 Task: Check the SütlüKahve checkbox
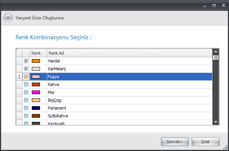(26, 116)
